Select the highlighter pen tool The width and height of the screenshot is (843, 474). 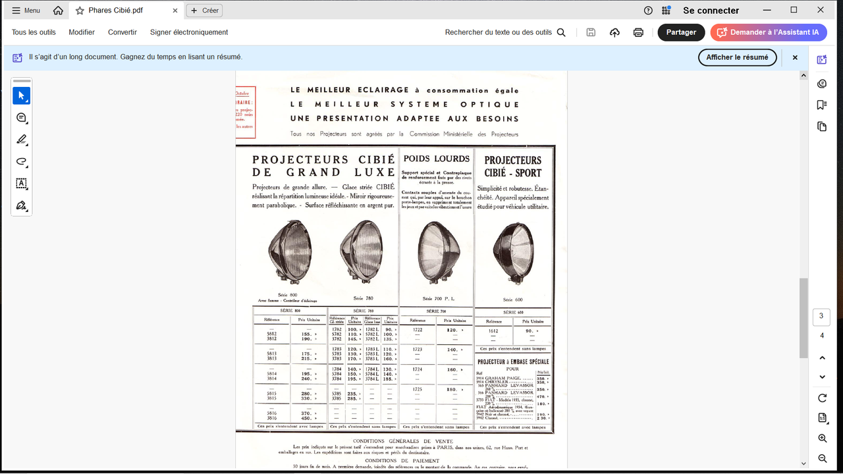[21, 140]
